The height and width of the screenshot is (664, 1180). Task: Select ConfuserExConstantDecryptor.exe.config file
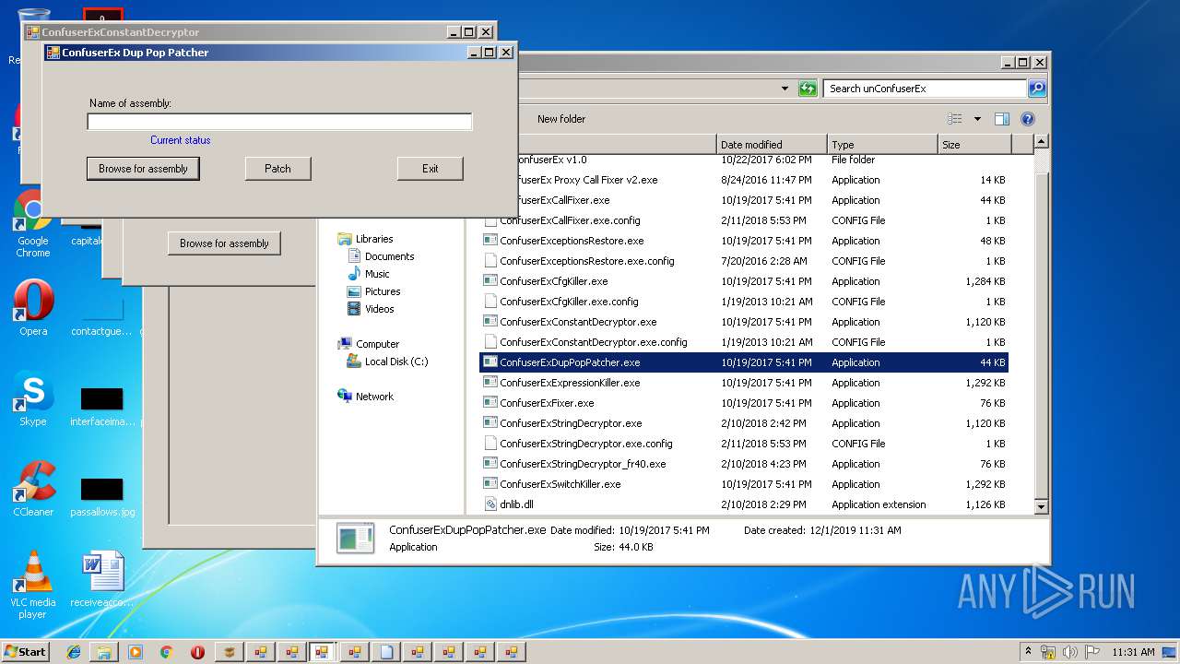pyautogui.click(x=593, y=342)
